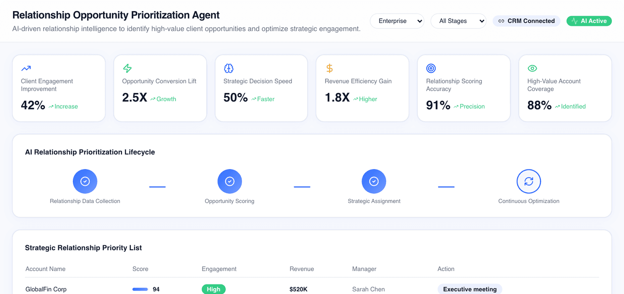Image resolution: width=624 pixels, height=294 pixels.
Task: Click manager name Sarah Chen
Action: pyautogui.click(x=368, y=289)
